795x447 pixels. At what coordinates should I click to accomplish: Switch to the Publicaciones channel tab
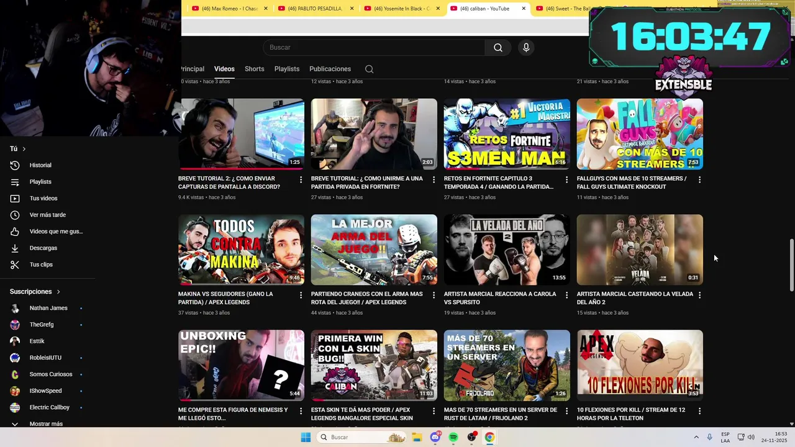pyautogui.click(x=330, y=69)
